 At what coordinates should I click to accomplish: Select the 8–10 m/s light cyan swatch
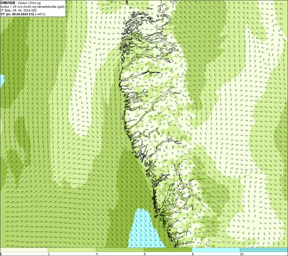tap(216, 250)
